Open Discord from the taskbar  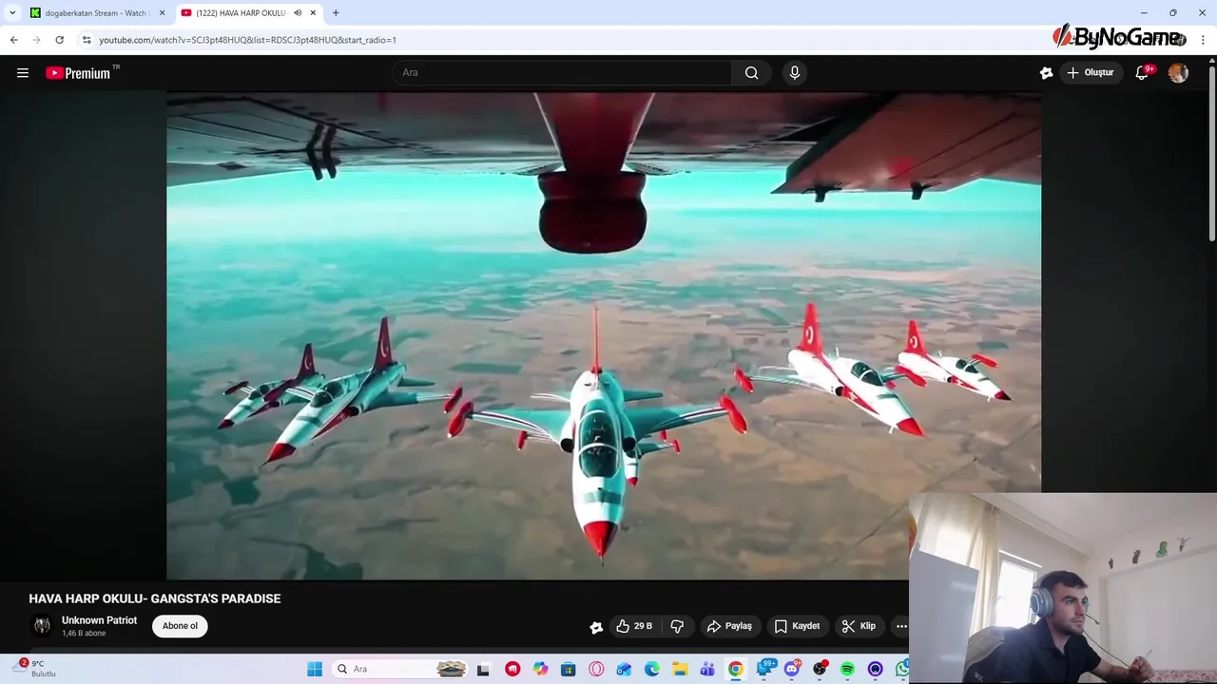coord(792,669)
